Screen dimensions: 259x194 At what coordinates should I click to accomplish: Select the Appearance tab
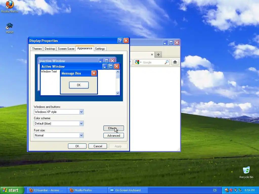tap(84, 48)
